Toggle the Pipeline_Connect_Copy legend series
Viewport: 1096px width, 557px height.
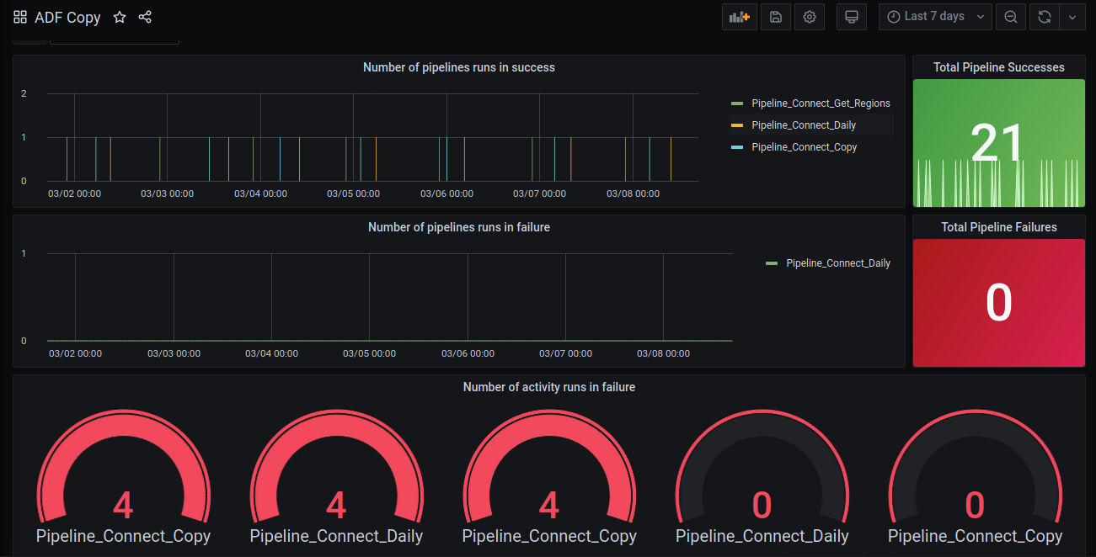point(805,147)
